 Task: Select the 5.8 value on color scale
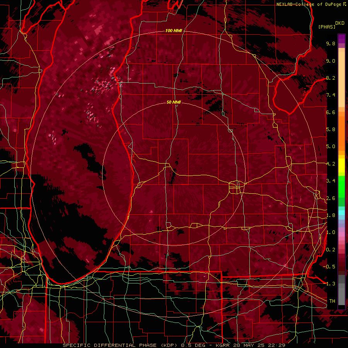click(x=331, y=130)
